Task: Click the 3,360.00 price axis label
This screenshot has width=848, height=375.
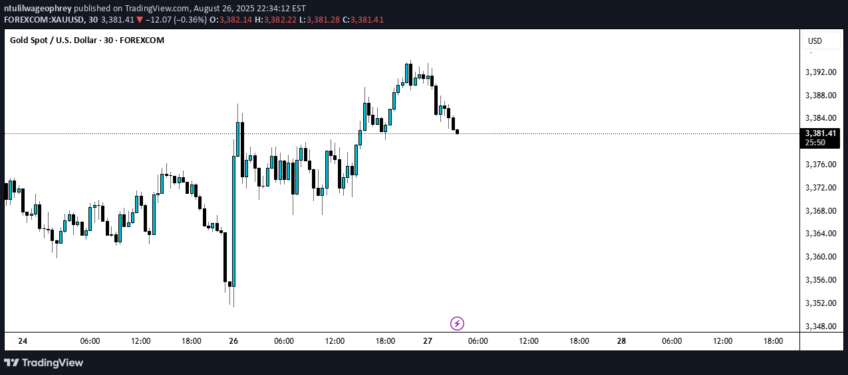Action: coord(819,257)
